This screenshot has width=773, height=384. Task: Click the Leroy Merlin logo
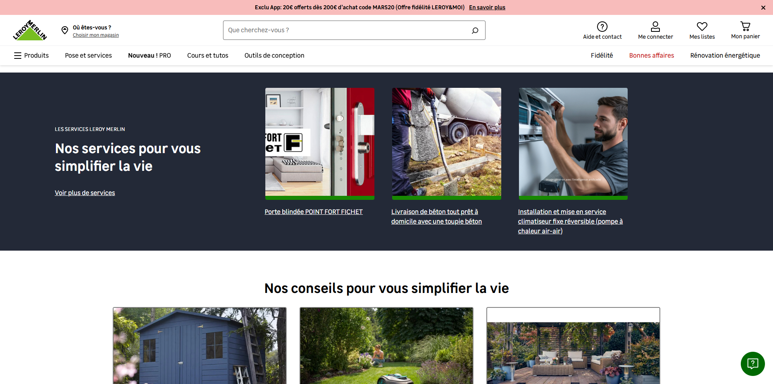click(30, 30)
